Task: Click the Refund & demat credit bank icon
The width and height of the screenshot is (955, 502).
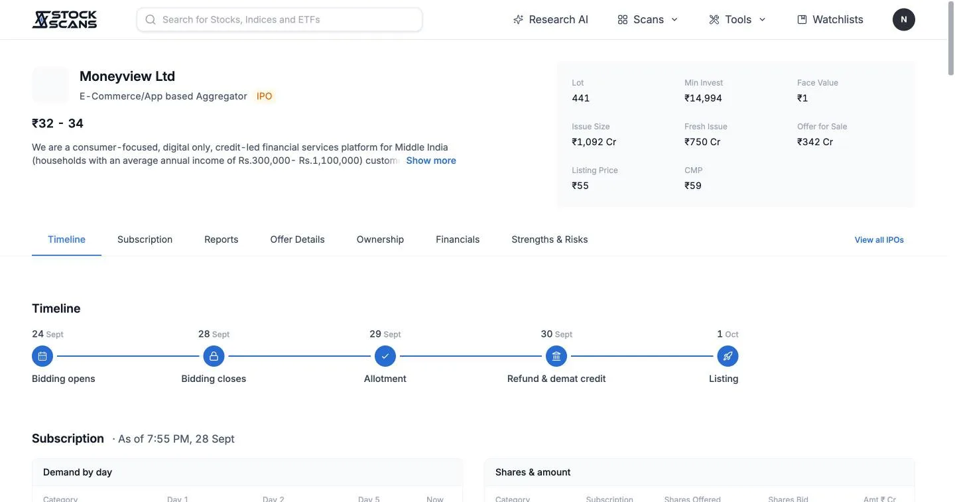Action: click(x=556, y=356)
